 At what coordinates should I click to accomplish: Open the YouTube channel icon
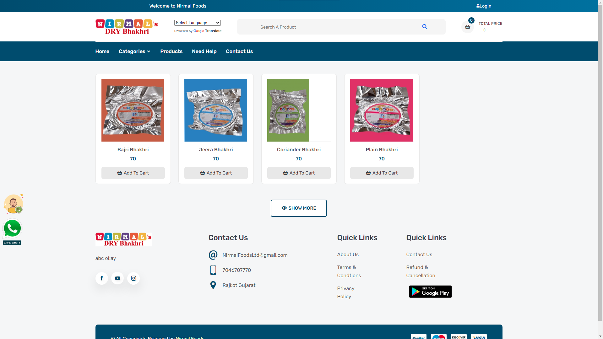tap(117, 278)
